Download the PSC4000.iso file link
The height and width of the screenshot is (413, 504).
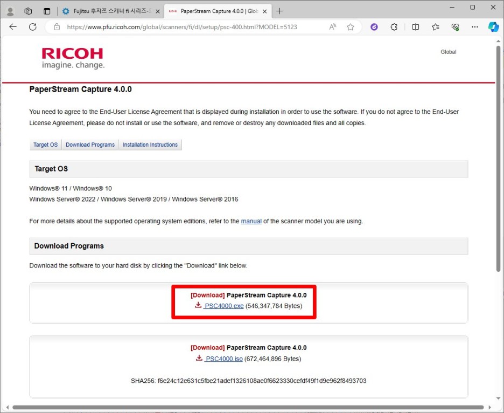coord(224,359)
